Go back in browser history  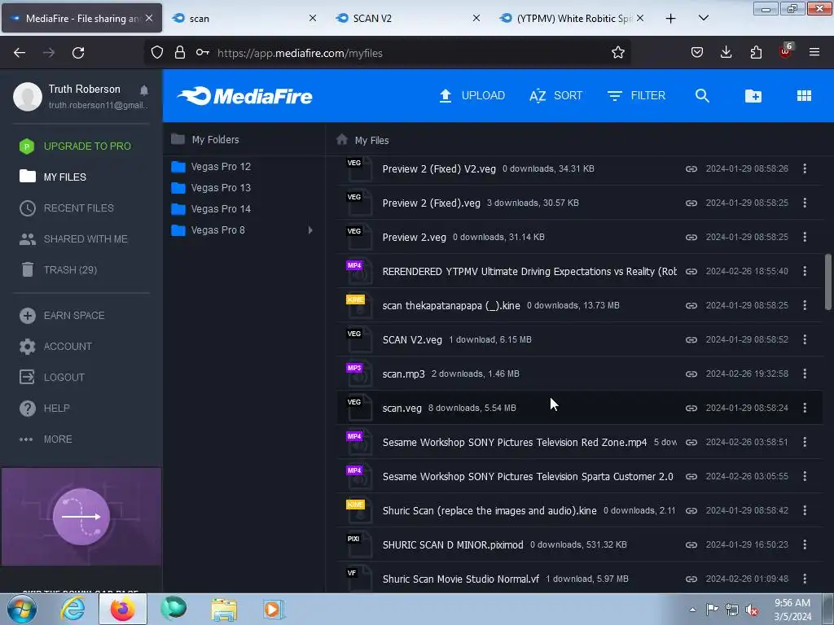tap(20, 53)
